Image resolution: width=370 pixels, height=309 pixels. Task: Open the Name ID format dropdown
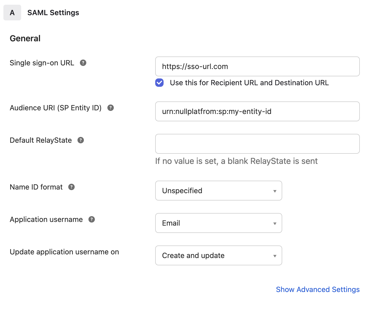[219, 191]
